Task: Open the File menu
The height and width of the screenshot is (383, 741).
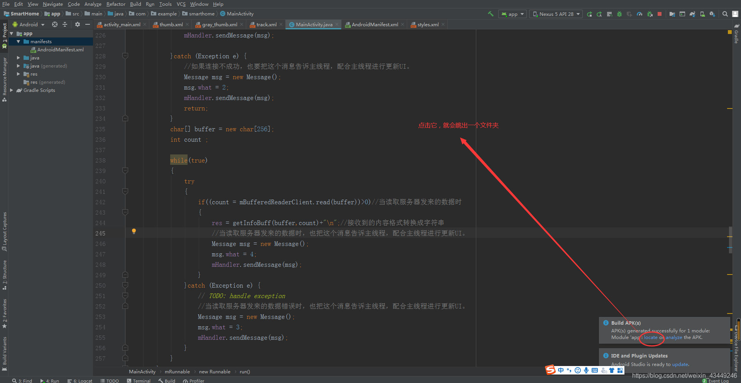Action: (x=6, y=4)
